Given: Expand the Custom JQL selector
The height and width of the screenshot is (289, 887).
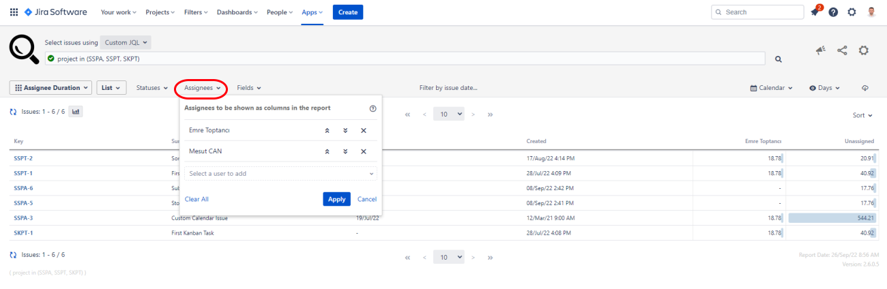Looking at the screenshot, I should [x=126, y=42].
